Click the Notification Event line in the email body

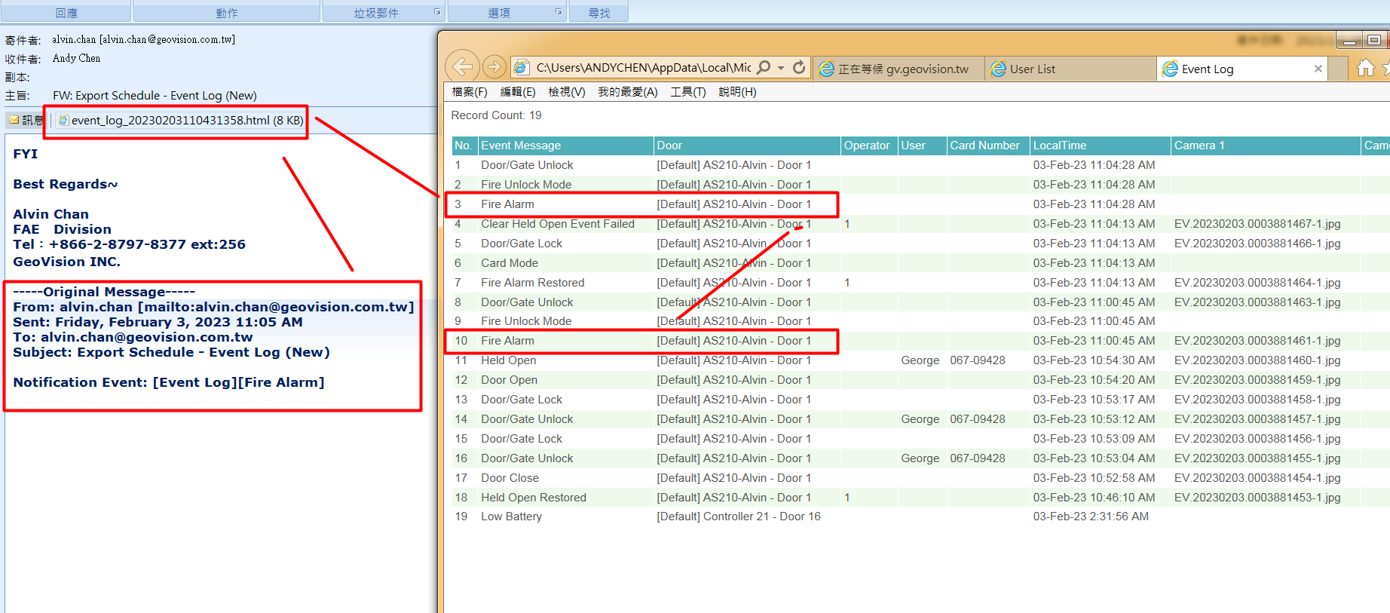169,382
